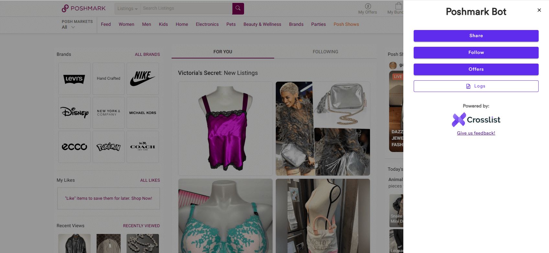Switch to the Following tab
Screen dimensions: 549x253
pos(325,52)
